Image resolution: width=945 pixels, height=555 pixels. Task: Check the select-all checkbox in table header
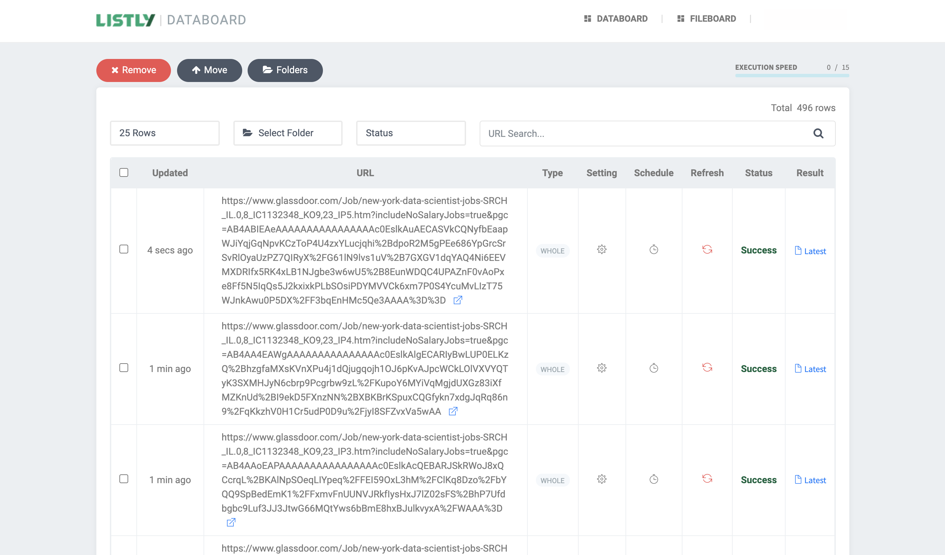click(124, 173)
